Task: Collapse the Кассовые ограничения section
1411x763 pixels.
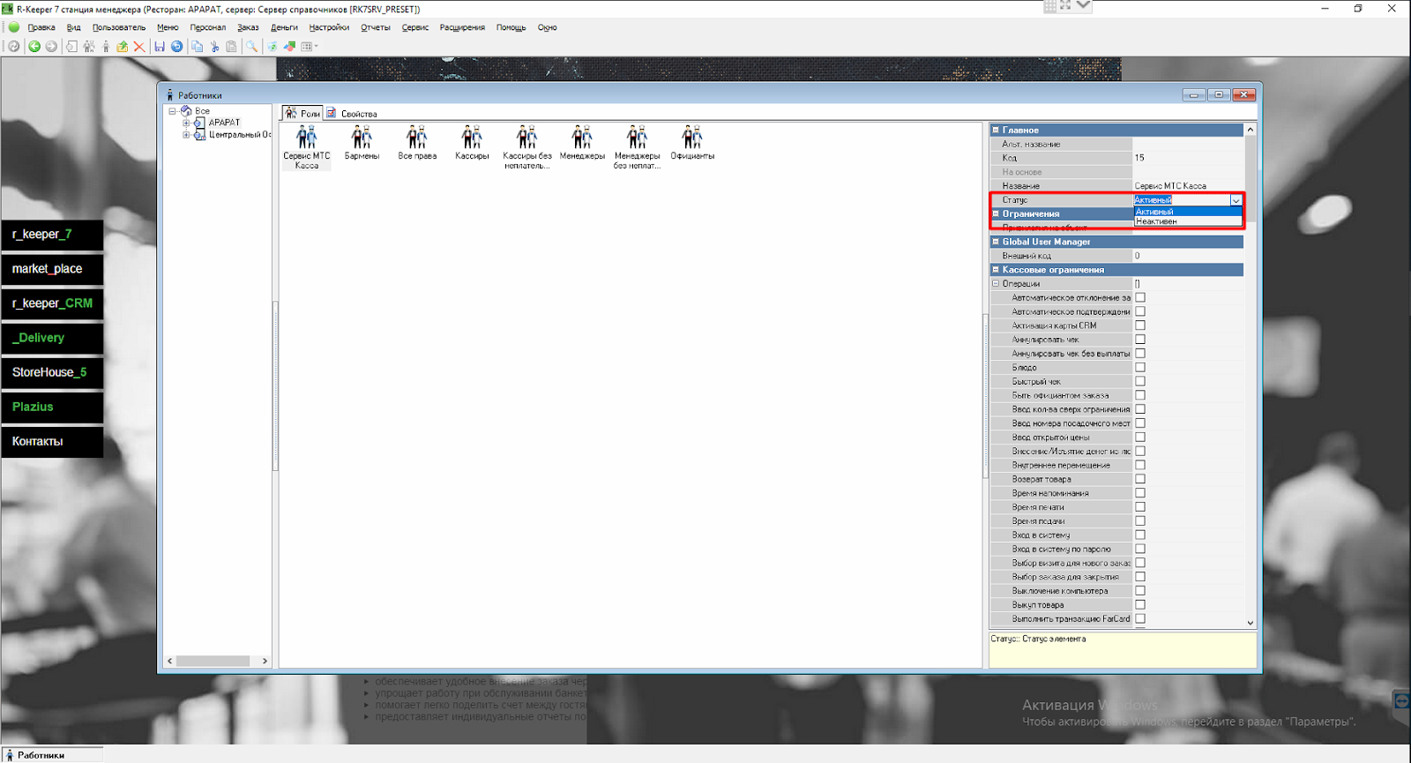Action: click(x=996, y=270)
